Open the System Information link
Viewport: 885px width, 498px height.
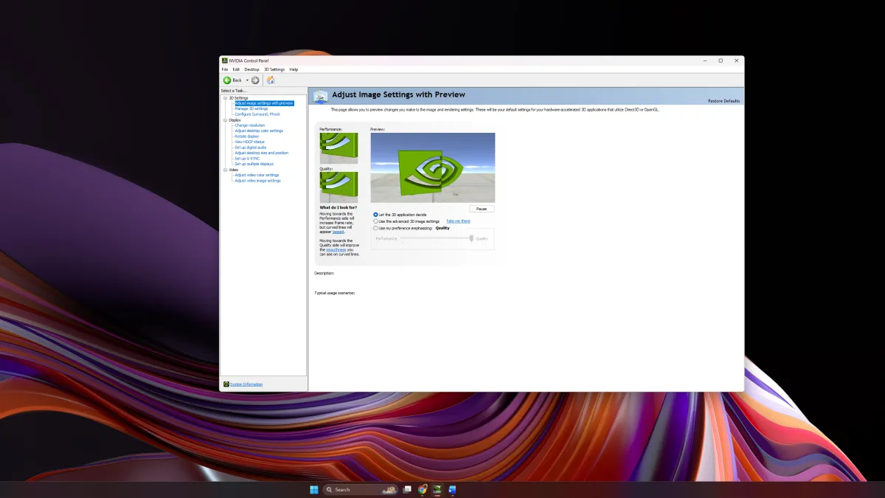(x=246, y=384)
